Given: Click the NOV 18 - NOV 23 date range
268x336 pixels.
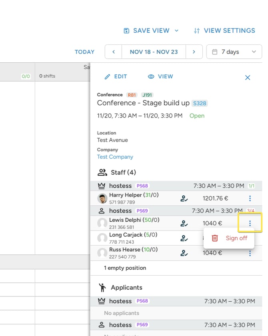Looking at the screenshot, I should coord(154,52).
